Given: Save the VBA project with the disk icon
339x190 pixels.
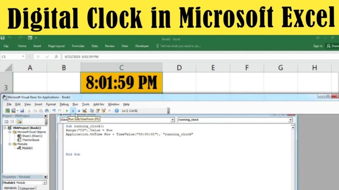Looking at the screenshot, I should pos(22,111).
